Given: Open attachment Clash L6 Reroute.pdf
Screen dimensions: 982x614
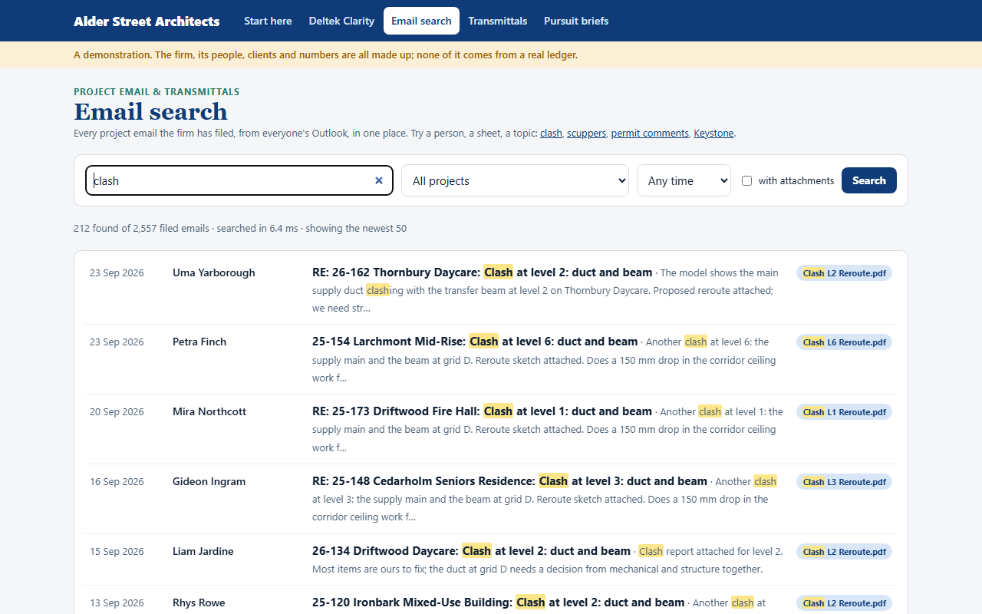Looking at the screenshot, I should pos(844,342).
